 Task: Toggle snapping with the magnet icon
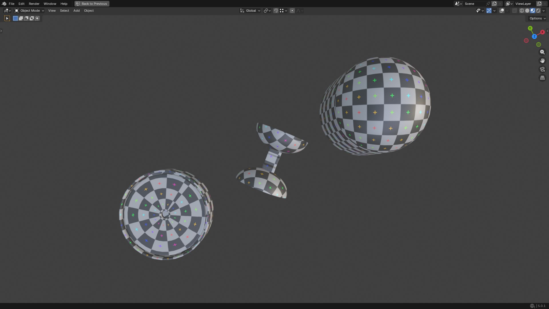click(x=276, y=11)
